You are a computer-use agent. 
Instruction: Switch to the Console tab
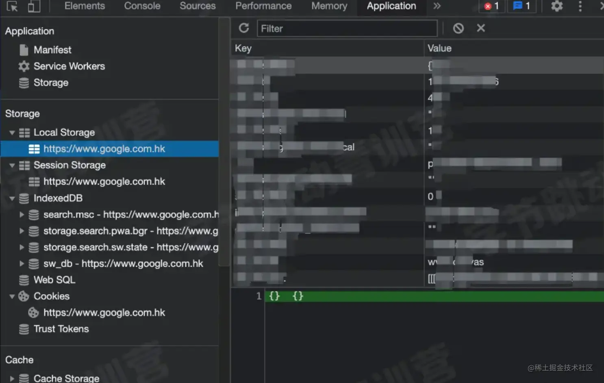(142, 6)
